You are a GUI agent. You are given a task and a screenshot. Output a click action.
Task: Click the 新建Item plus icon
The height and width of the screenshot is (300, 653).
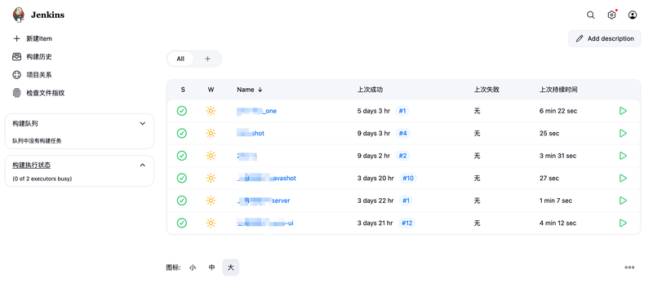coord(16,38)
